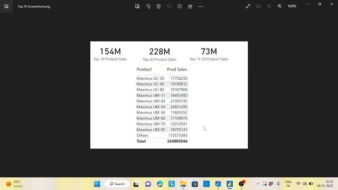The height and width of the screenshot is (190, 338).
Task: Click the Product column header
Action: pos(144,69)
